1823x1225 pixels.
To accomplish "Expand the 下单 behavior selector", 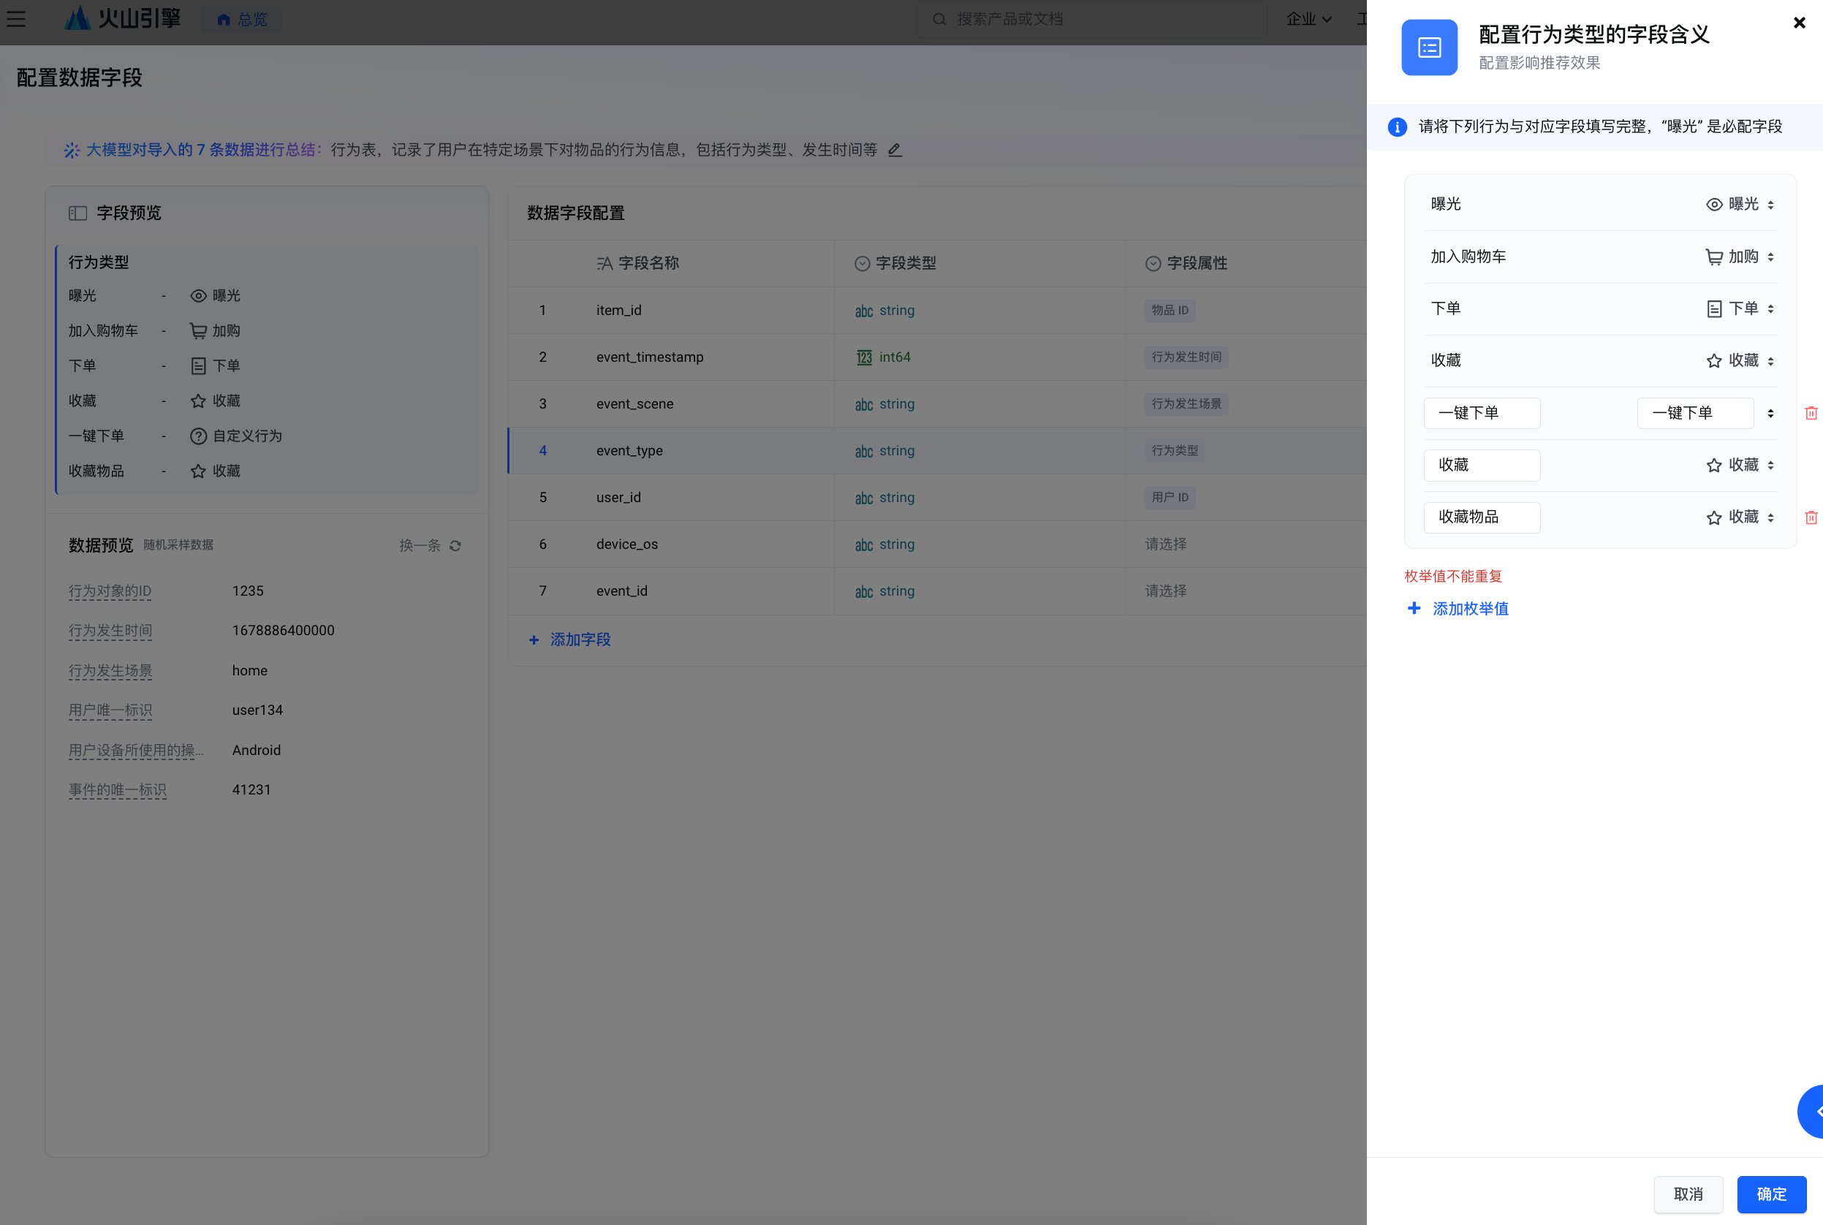I will (x=1740, y=308).
